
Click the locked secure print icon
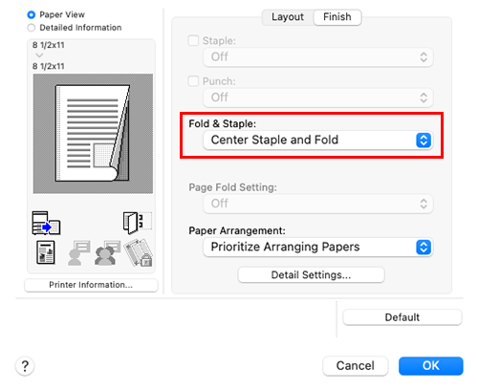pos(139,253)
